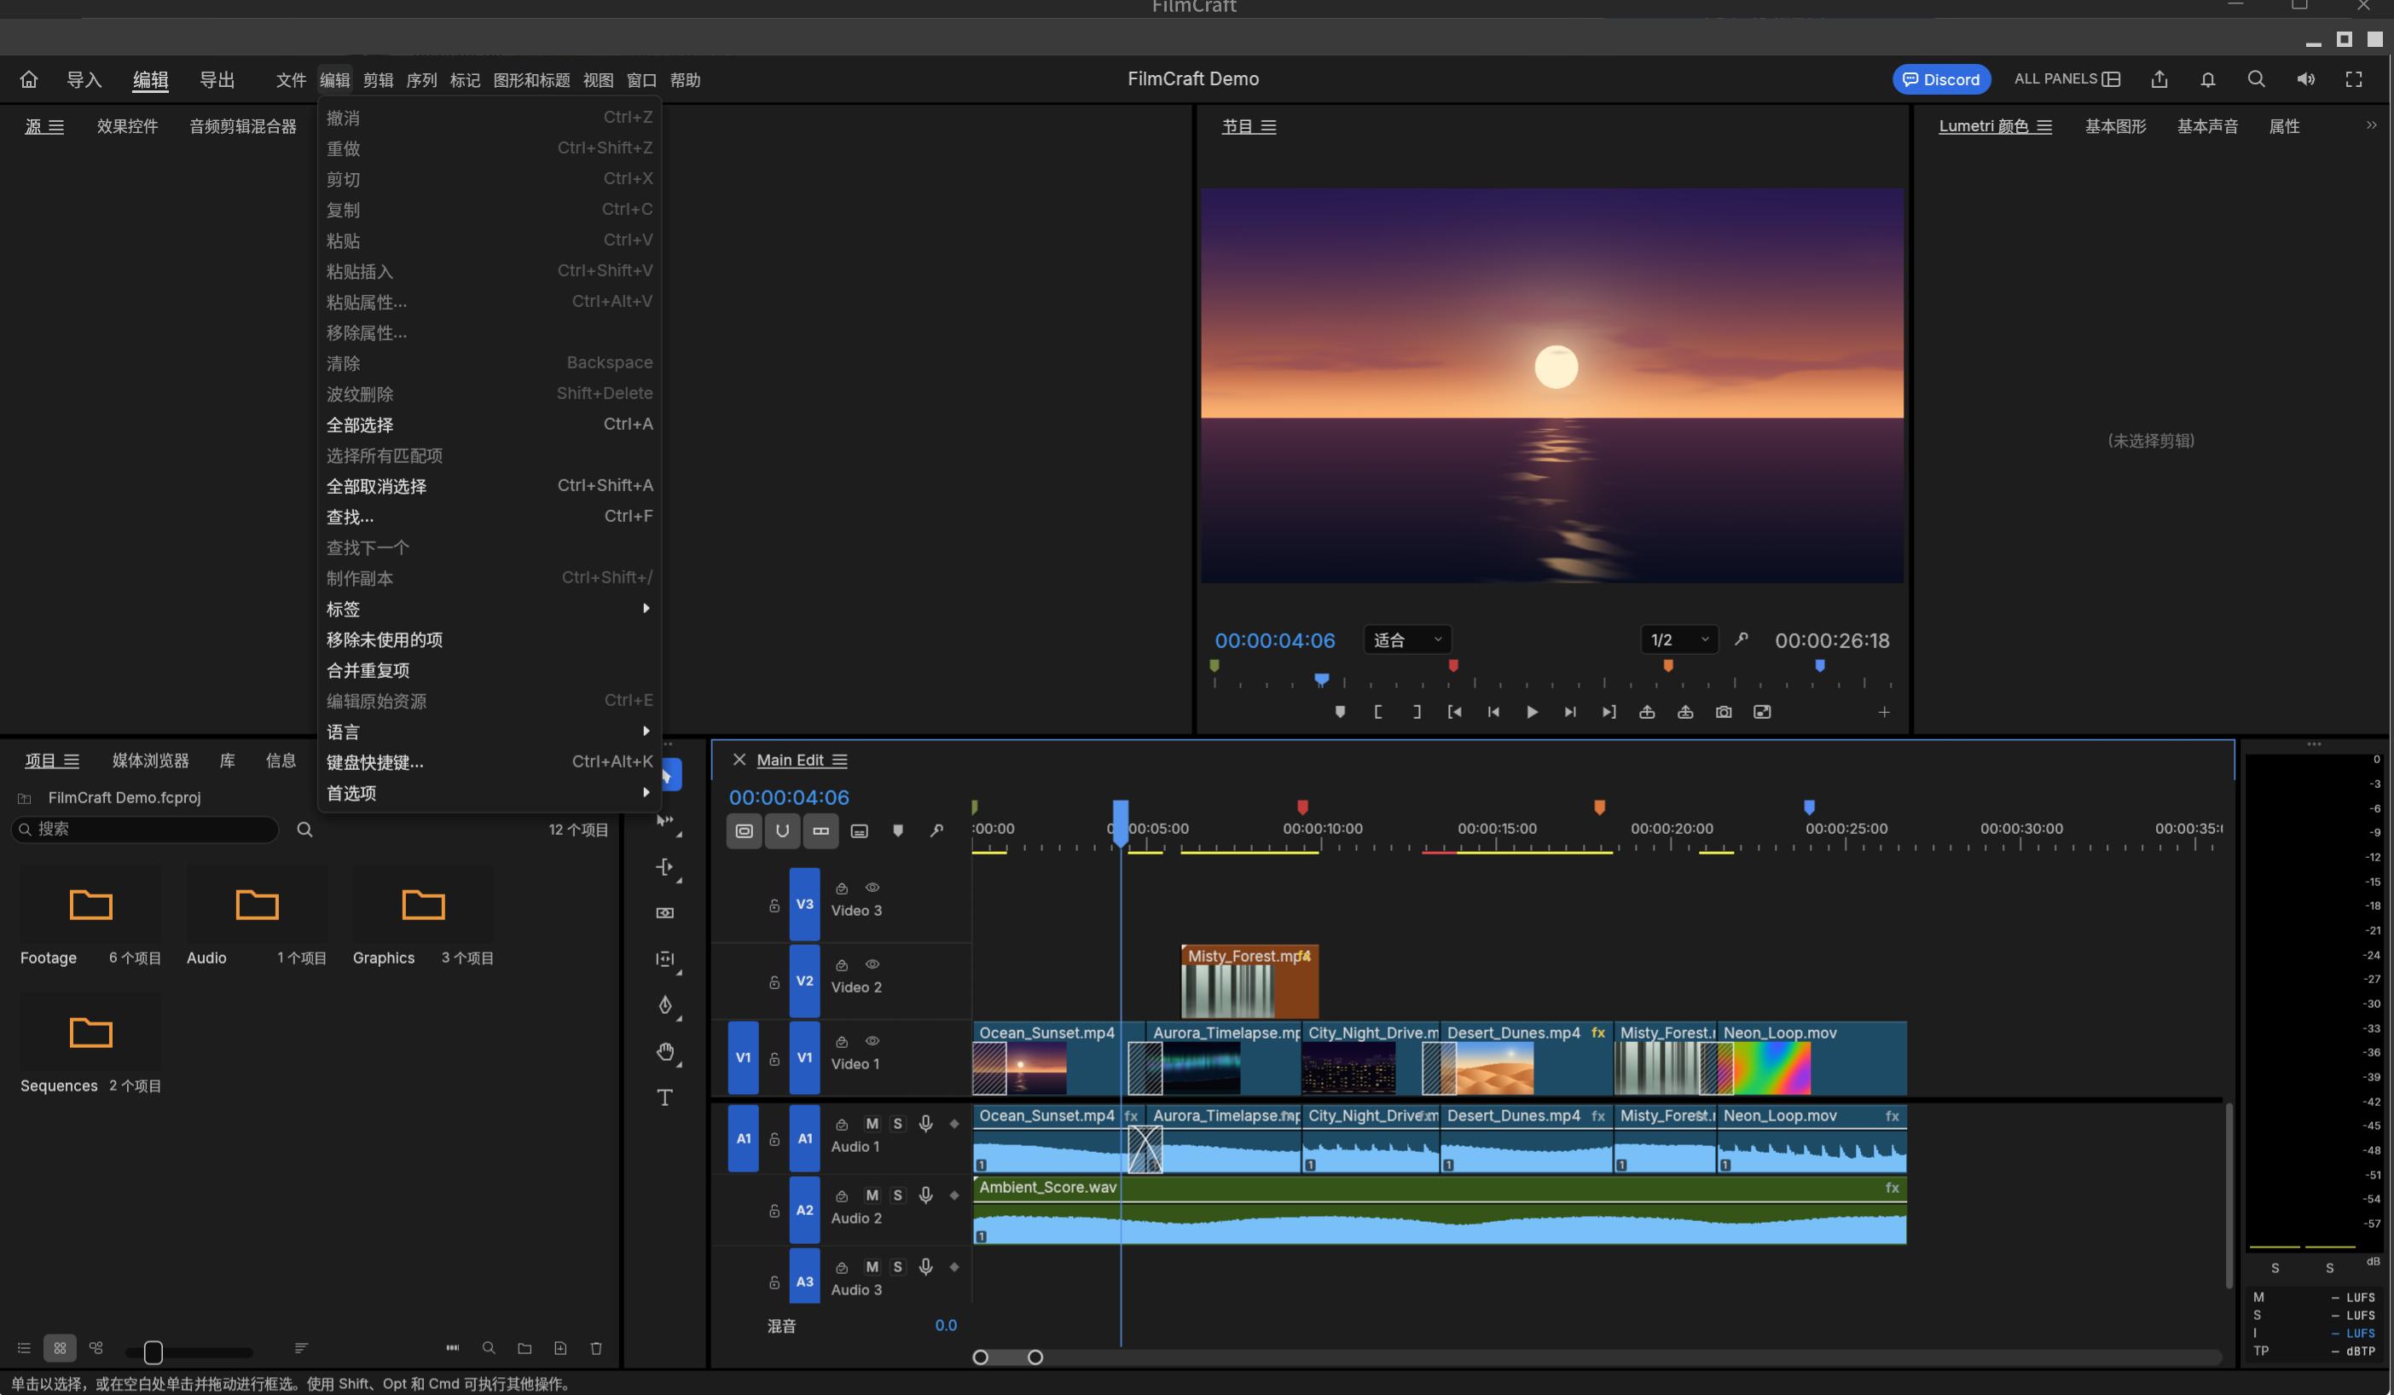Select the Type tool in toolbar
Screen dimensions: 2394x1395
[665, 1097]
